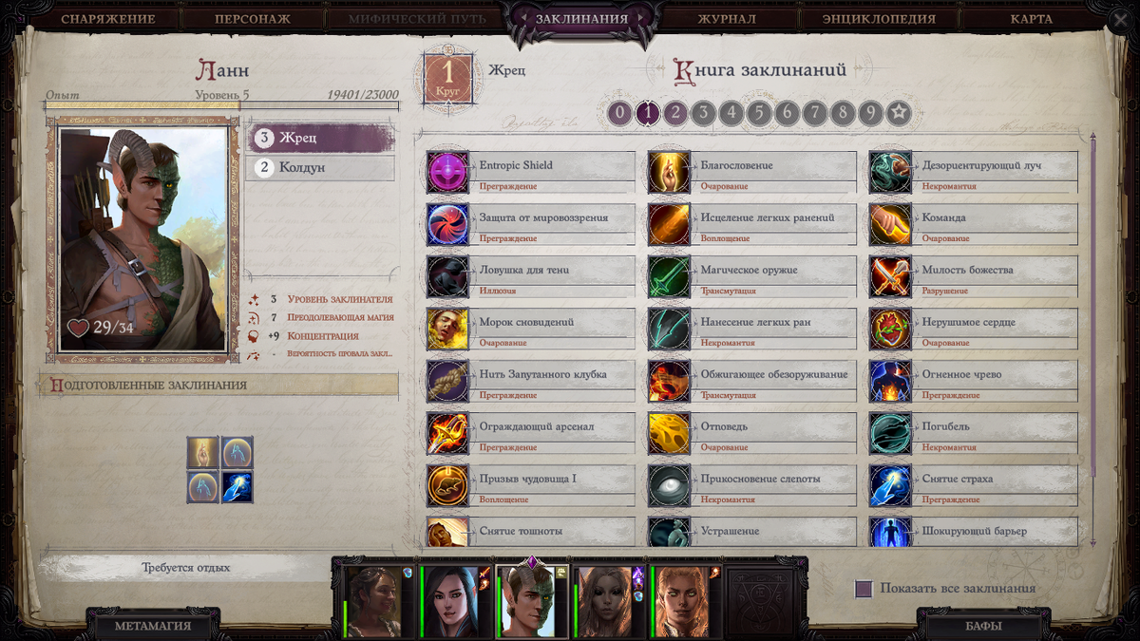Choose the star favorites circle button
Screen dimensions: 1140x641
pyautogui.click(x=899, y=114)
